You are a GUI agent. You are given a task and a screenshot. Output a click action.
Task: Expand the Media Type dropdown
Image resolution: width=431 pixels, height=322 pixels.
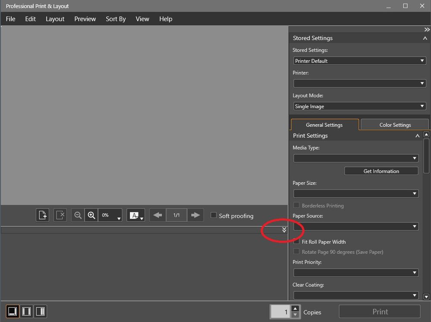click(x=355, y=158)
